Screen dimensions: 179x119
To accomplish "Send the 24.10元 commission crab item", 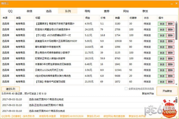I will point(162,30).
